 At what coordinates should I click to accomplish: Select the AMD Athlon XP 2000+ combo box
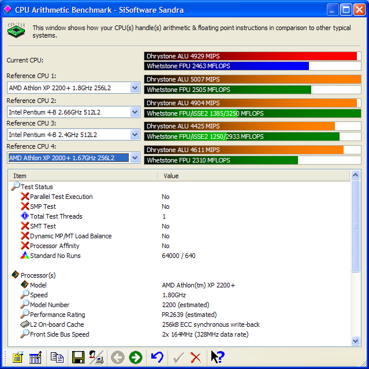[73, 158]
